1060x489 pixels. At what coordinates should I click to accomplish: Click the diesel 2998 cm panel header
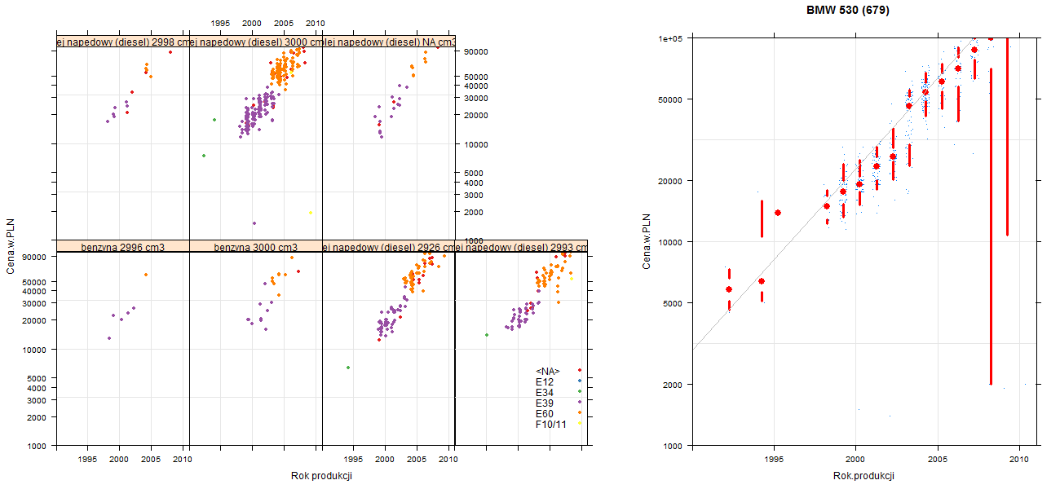click(123, 42)
